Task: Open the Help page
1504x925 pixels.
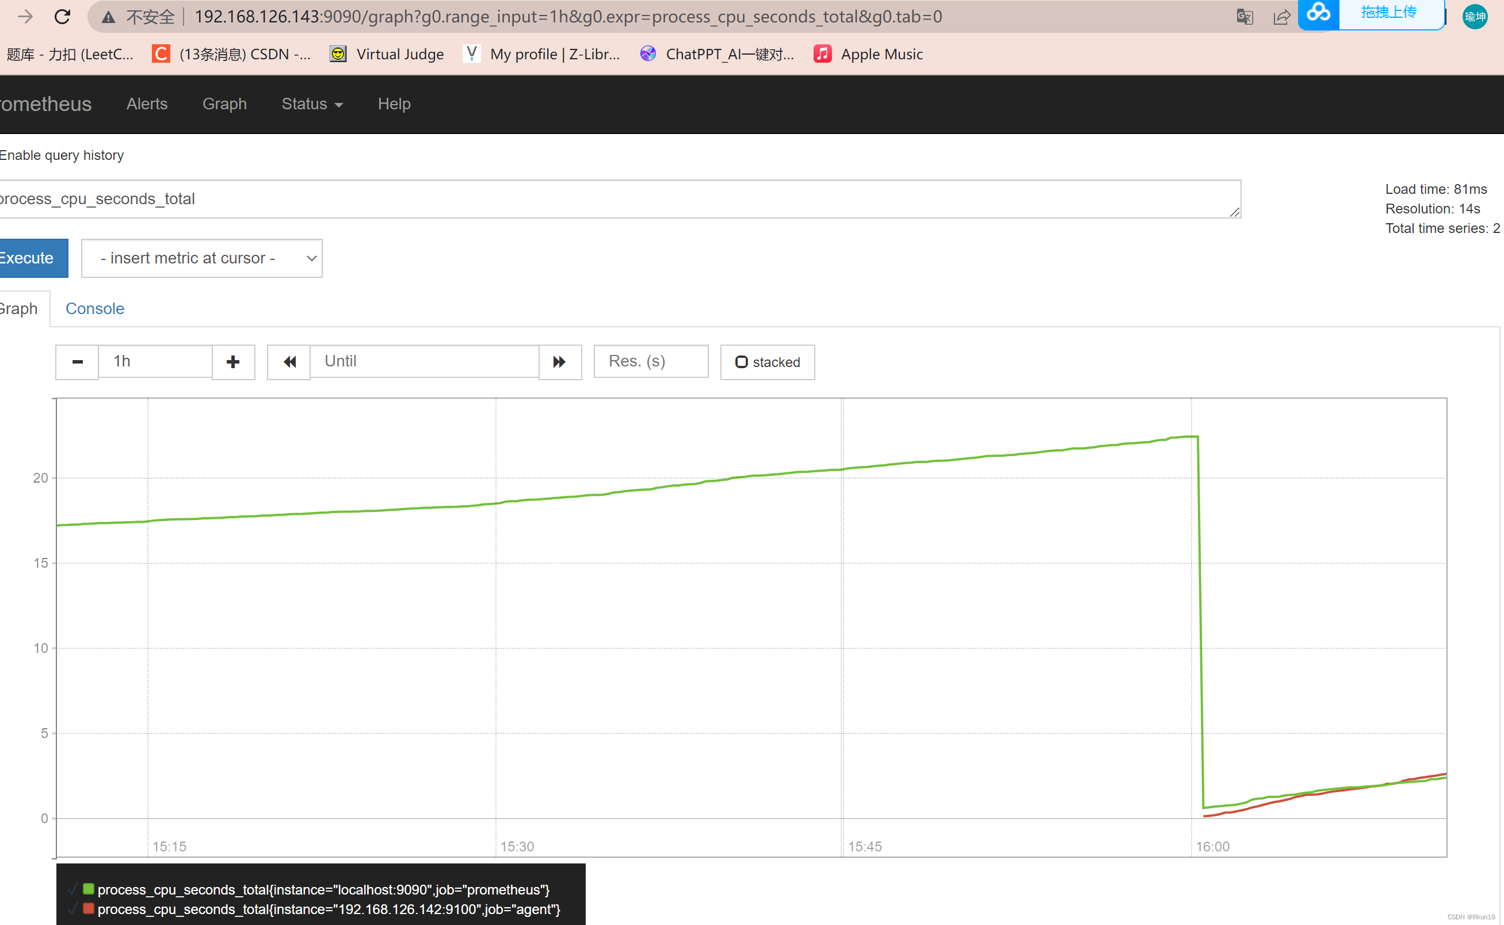Action: click(x=394, y=104)
